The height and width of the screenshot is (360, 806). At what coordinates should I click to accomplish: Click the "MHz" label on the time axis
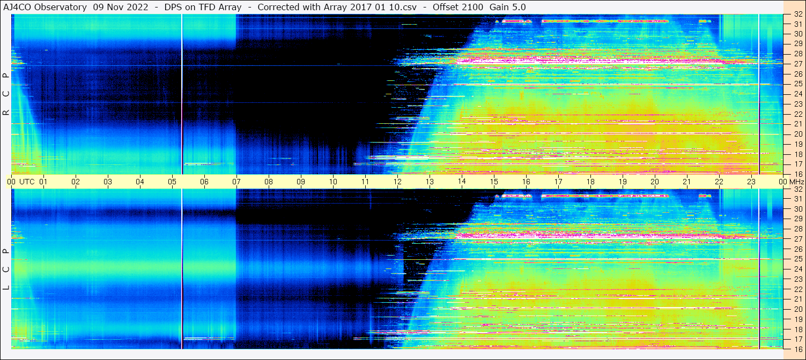(x=796, y=182)
